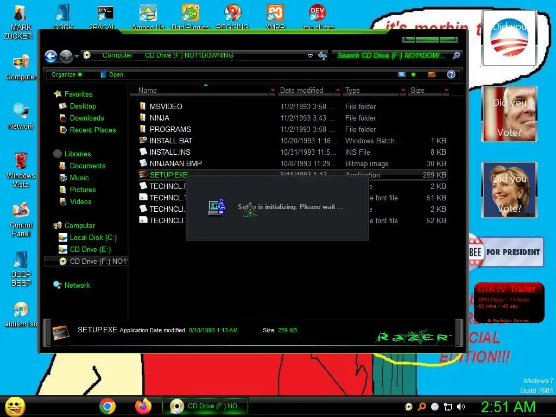Click the search magnifier icon

(x=456, y=55)
